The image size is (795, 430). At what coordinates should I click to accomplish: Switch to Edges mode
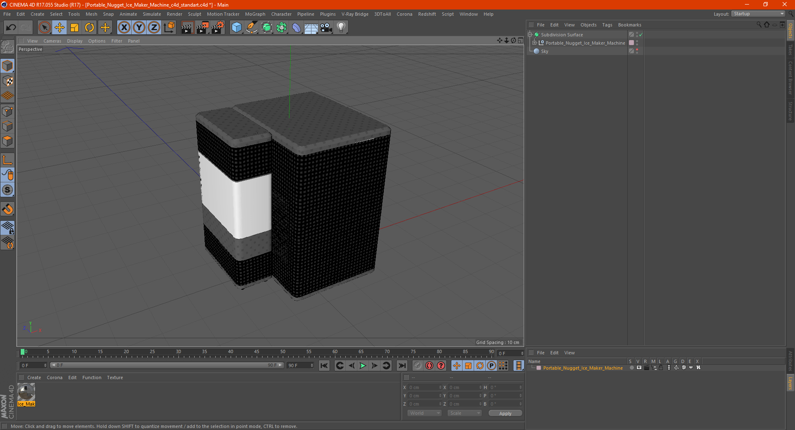pyautogui.click(x=7, y=126)
